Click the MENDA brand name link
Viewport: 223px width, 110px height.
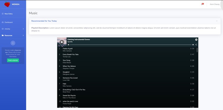click(x=16, y=4)
